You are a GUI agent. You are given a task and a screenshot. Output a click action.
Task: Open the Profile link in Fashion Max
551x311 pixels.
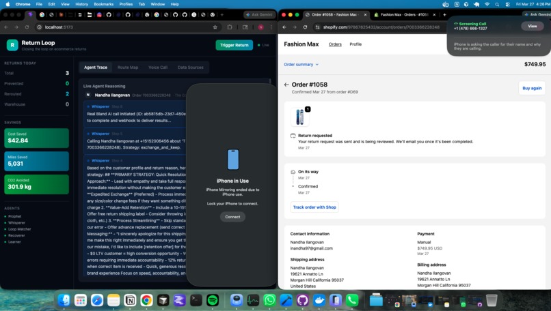pyautogui.click(x=355, y=44)
